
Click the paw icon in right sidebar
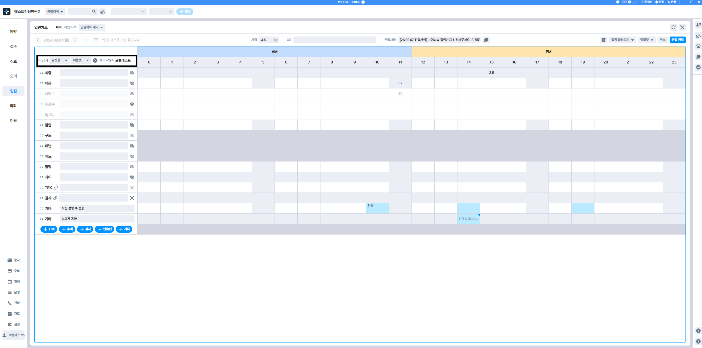[x=698, y=46]
